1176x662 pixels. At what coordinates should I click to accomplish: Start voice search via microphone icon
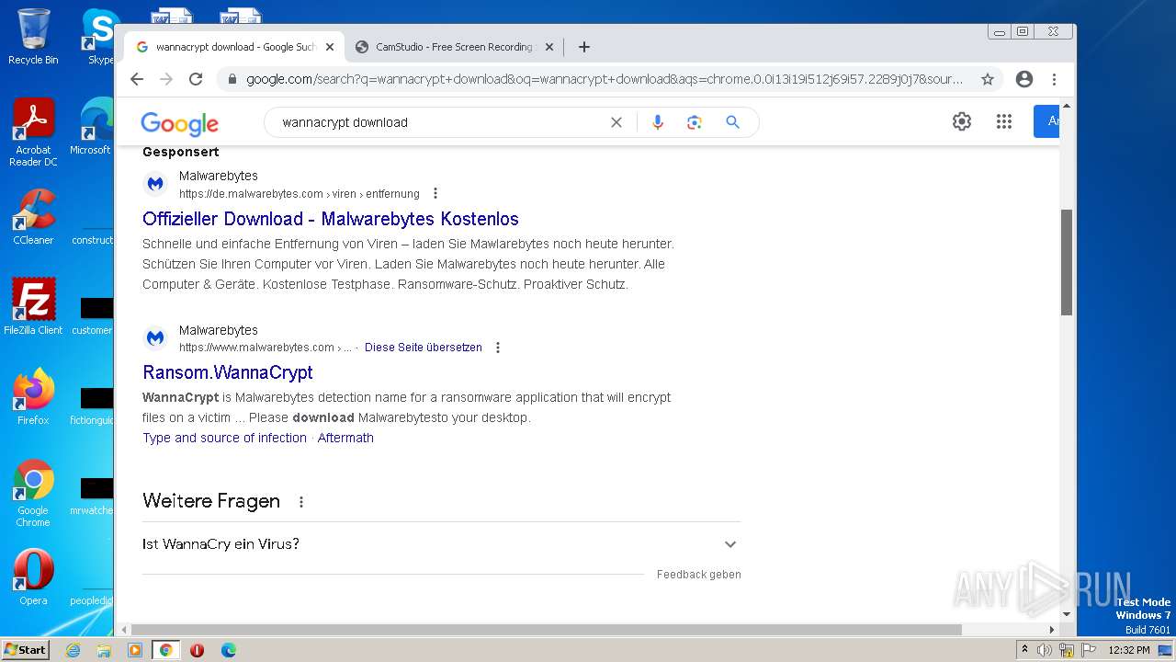click(x=657, y=122)
